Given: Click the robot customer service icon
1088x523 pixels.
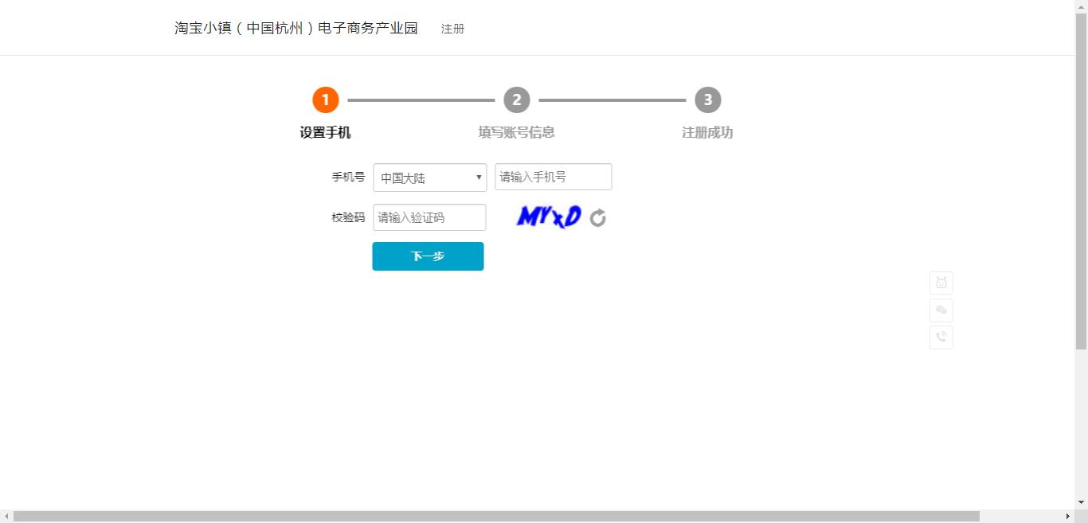Looking at the screenshot, I should 941,283.
